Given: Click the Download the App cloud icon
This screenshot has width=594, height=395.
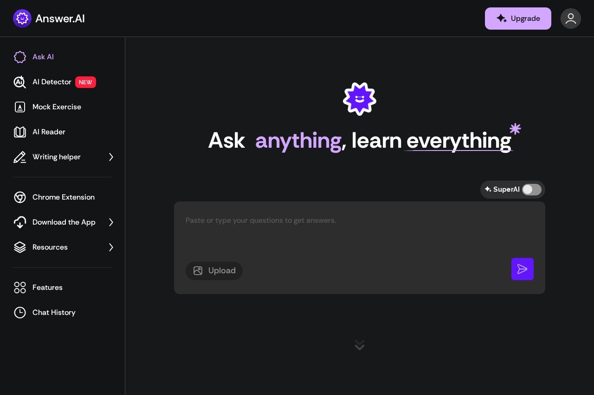Looking at the screenshot, I should (20, 222).
